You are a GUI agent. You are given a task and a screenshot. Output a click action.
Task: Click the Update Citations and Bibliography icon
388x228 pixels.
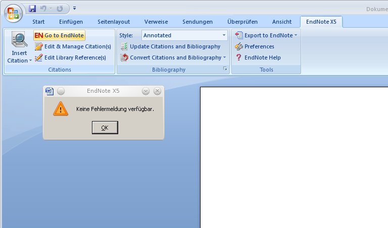124,46
